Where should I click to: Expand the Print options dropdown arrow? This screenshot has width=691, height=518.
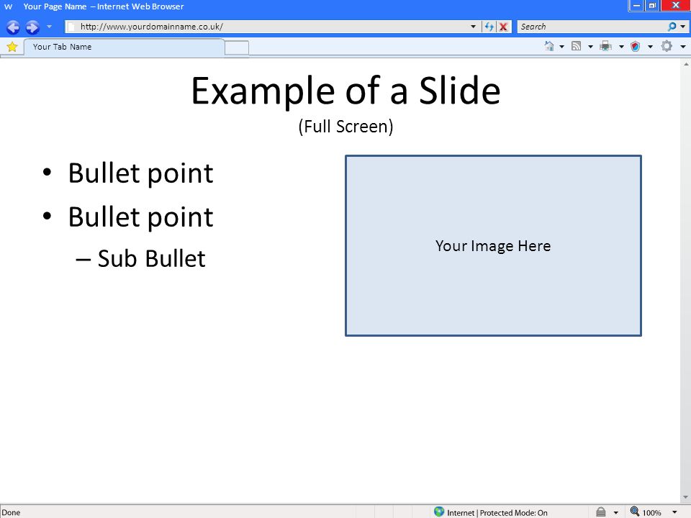[621, 47]
